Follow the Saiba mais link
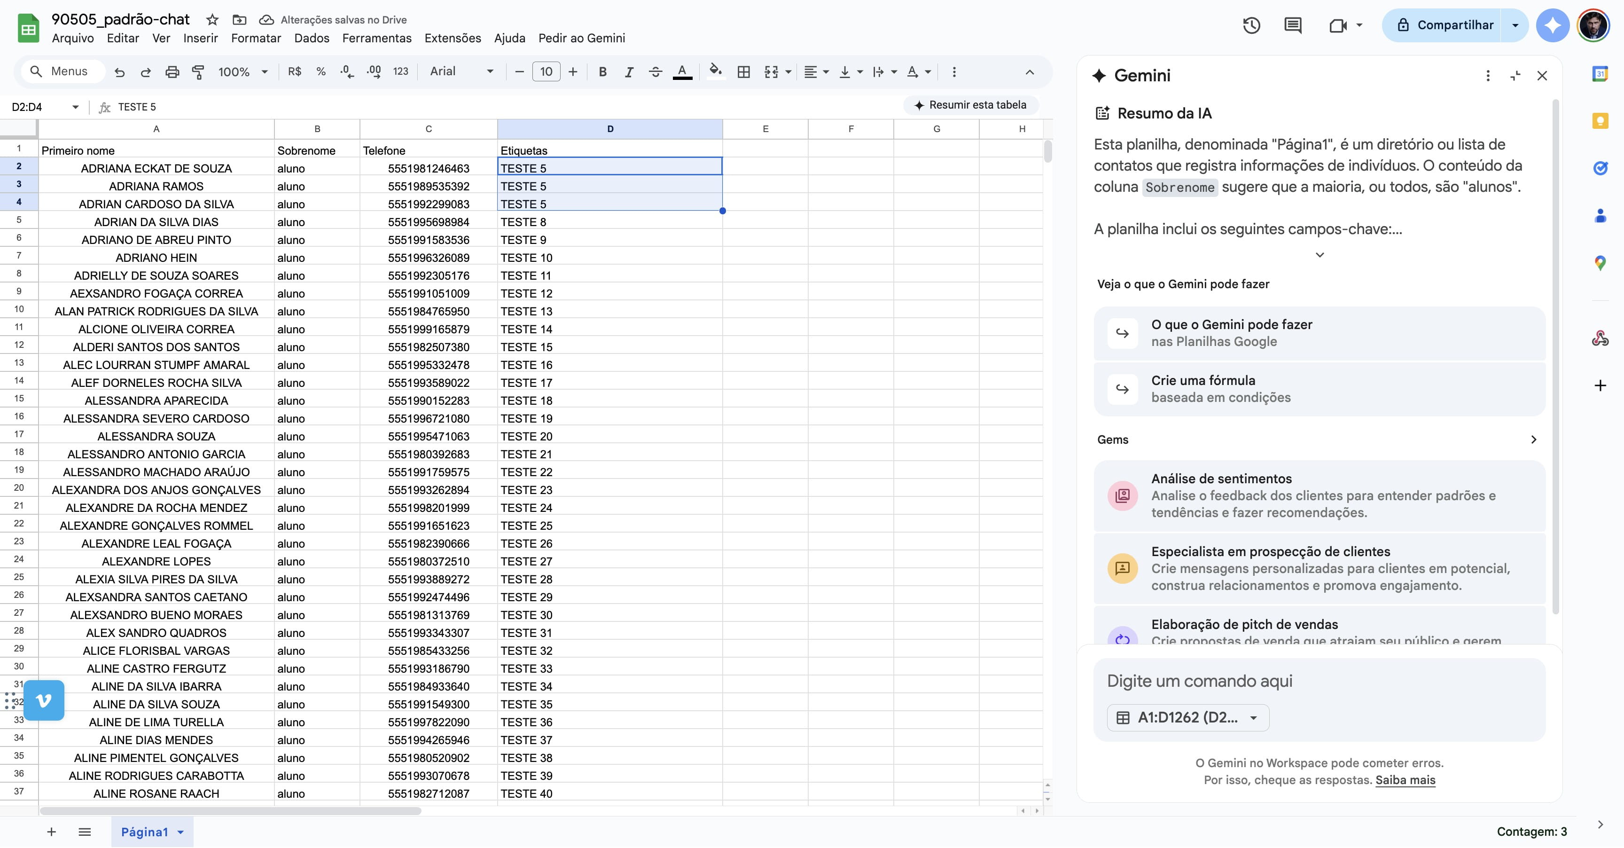This screenshot has height=848, width=1624. [1405, 780]
